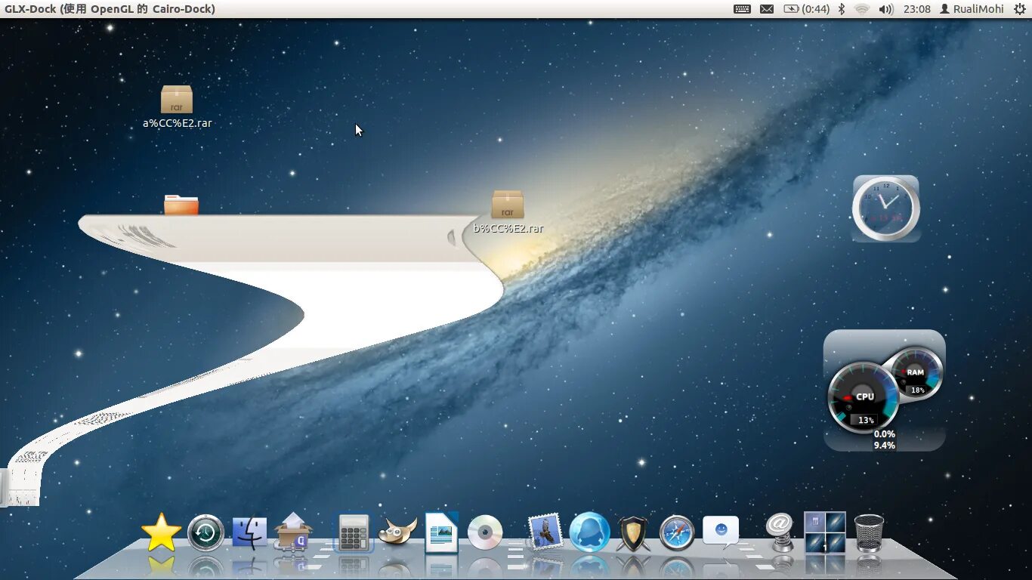This screenshot has height=580, width=1032.
Task: Click the CPU gauge in system monitor desklet
Action: [863, 397]
